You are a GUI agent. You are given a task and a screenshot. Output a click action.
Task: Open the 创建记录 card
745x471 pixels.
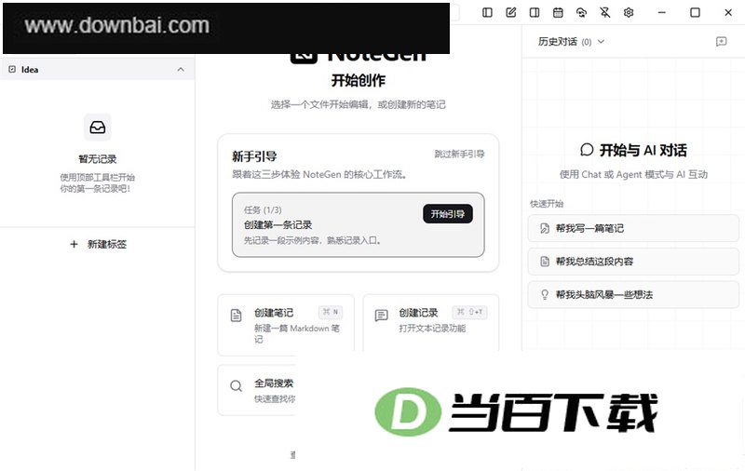coord(431,323)
